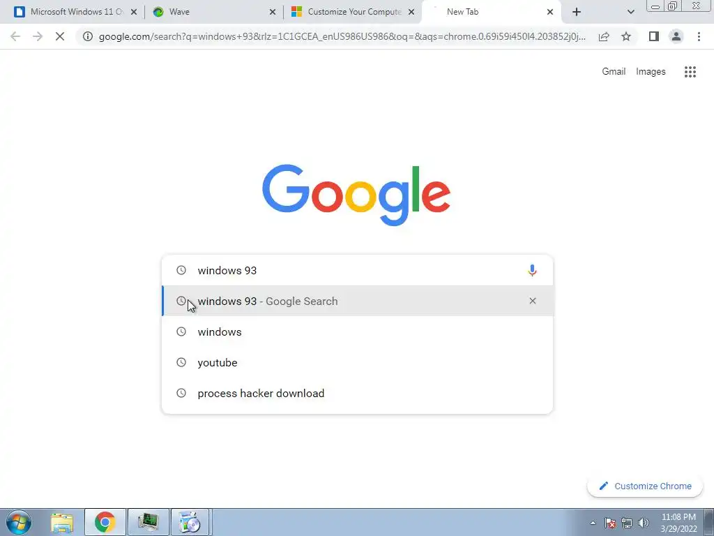The image size is (714, 536).
Task: Click the Google logo
Action: (356, 195)
